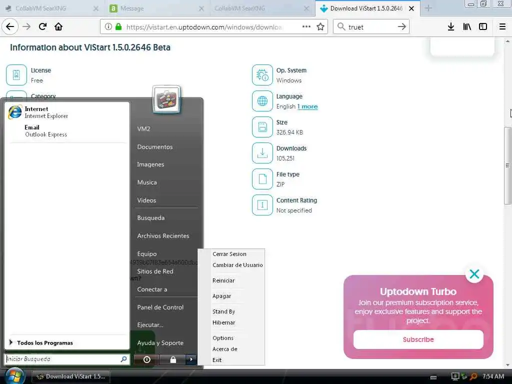512x384 pixels.
Task: Click the Language globe icon
Action: click(x=262, y=101)
